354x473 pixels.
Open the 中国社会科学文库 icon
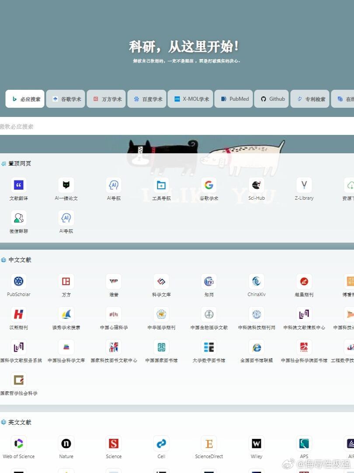pos(66,347)
